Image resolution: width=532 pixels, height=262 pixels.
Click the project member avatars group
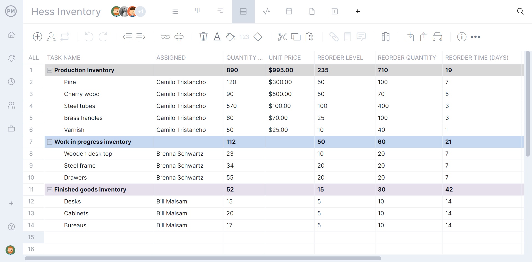point(128,11)
